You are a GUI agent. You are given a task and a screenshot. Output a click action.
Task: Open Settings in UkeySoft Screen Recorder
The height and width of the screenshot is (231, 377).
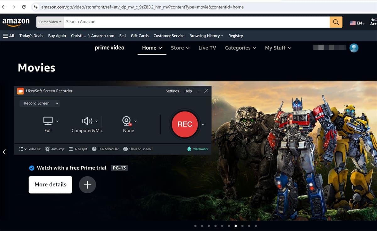pos(172,91)
